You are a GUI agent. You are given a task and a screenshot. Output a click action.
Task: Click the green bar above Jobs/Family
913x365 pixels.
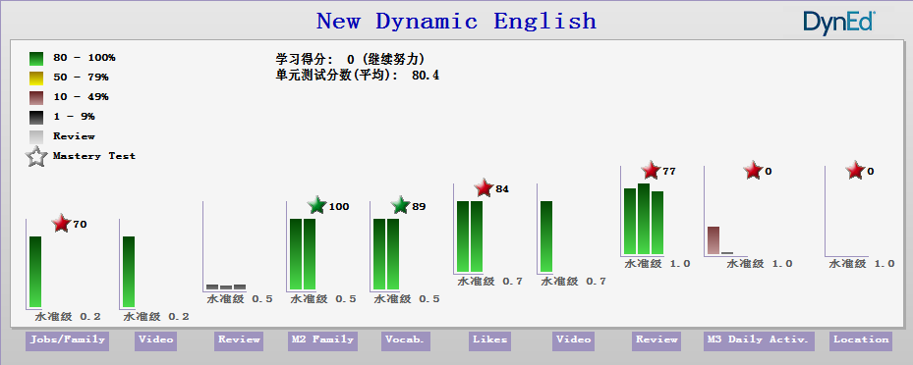35,272
